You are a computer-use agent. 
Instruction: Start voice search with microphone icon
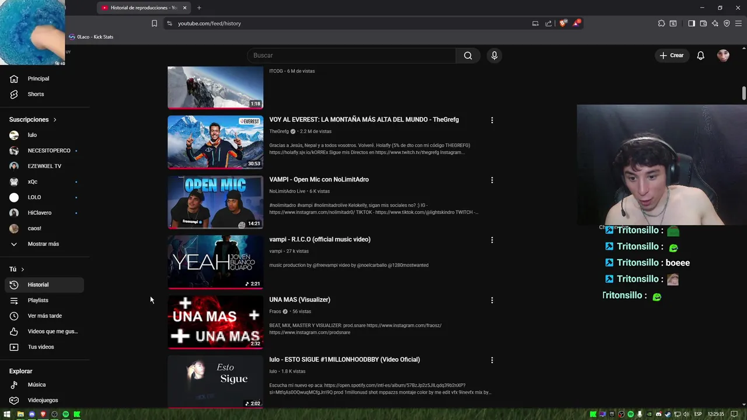point(494,55)
